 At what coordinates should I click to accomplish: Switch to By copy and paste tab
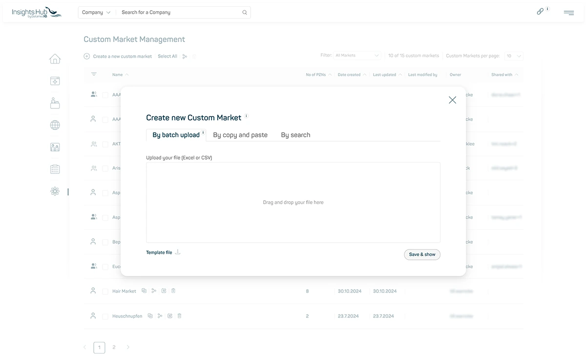240,135
